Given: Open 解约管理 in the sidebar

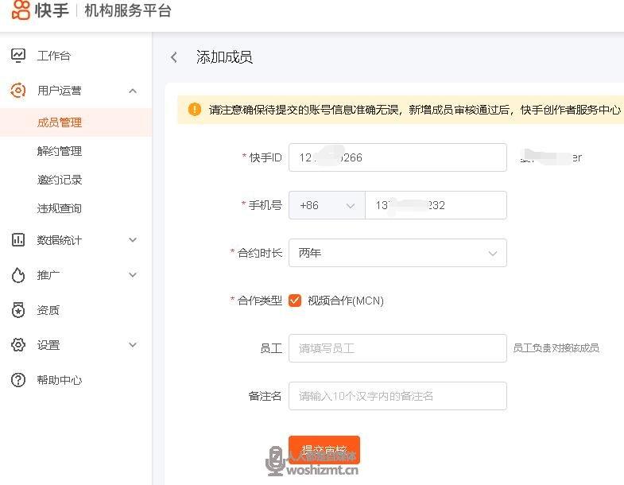Looking at the screenshot, I should [60, 151].
